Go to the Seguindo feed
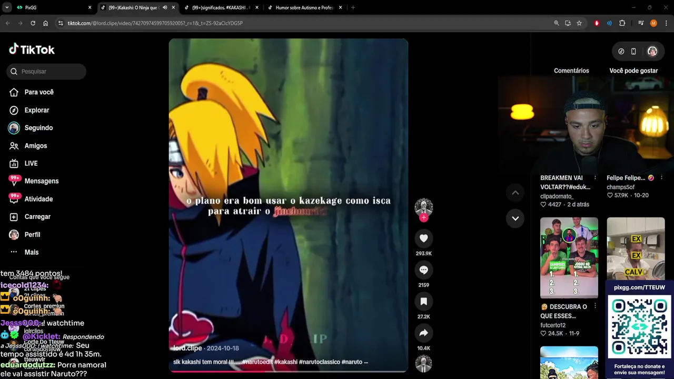 pyautogui.click(x=38, y=128)
